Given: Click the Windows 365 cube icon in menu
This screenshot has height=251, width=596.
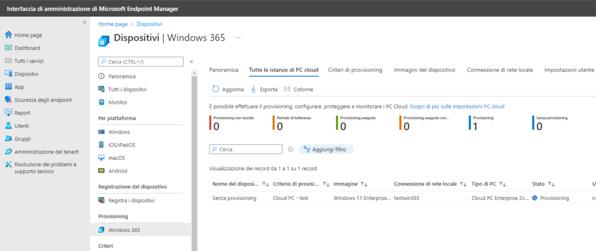Looking at the screenshot, I should [101, 230].
